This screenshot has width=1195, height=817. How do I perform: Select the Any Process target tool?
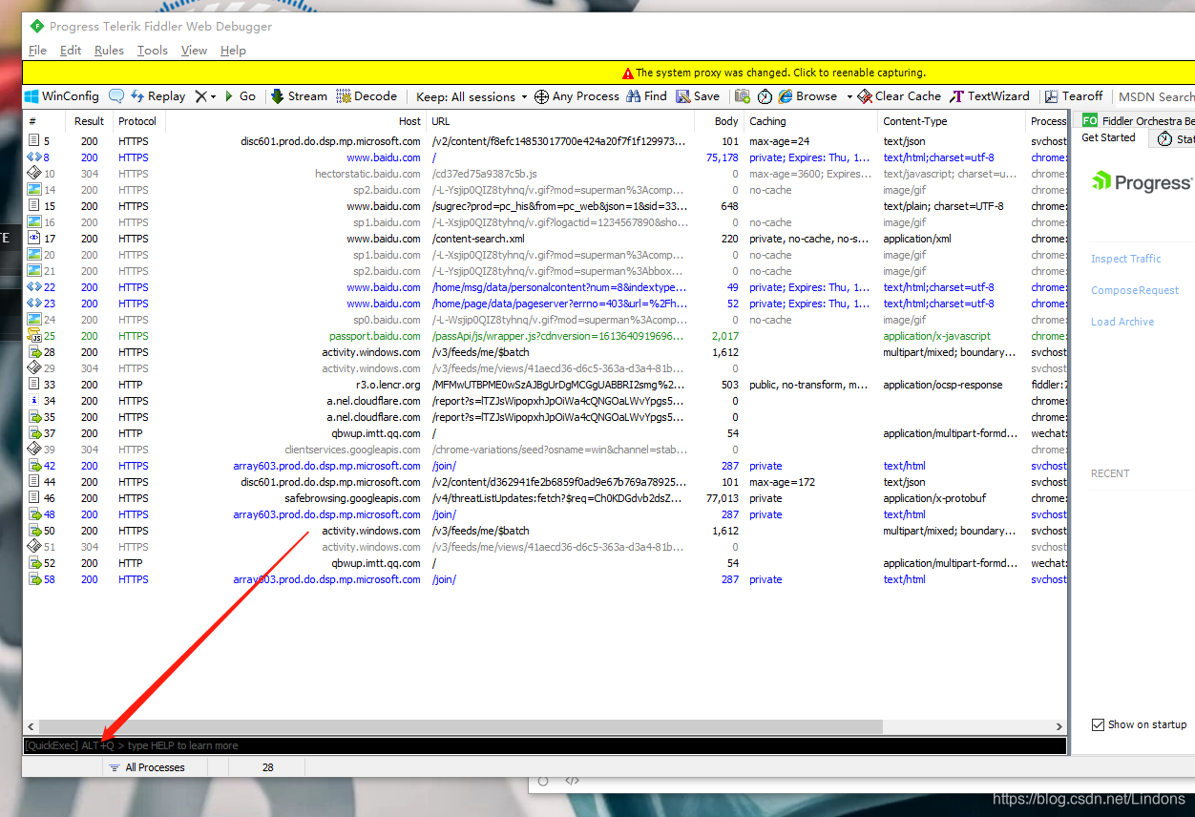tap(577, 96)
